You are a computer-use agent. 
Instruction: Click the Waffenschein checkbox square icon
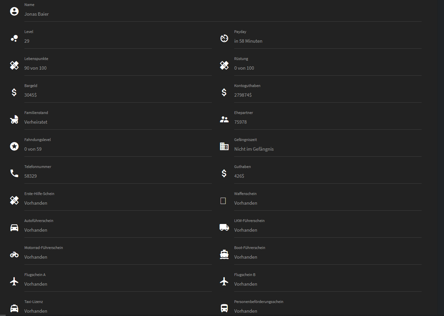[x=224, y=200]
